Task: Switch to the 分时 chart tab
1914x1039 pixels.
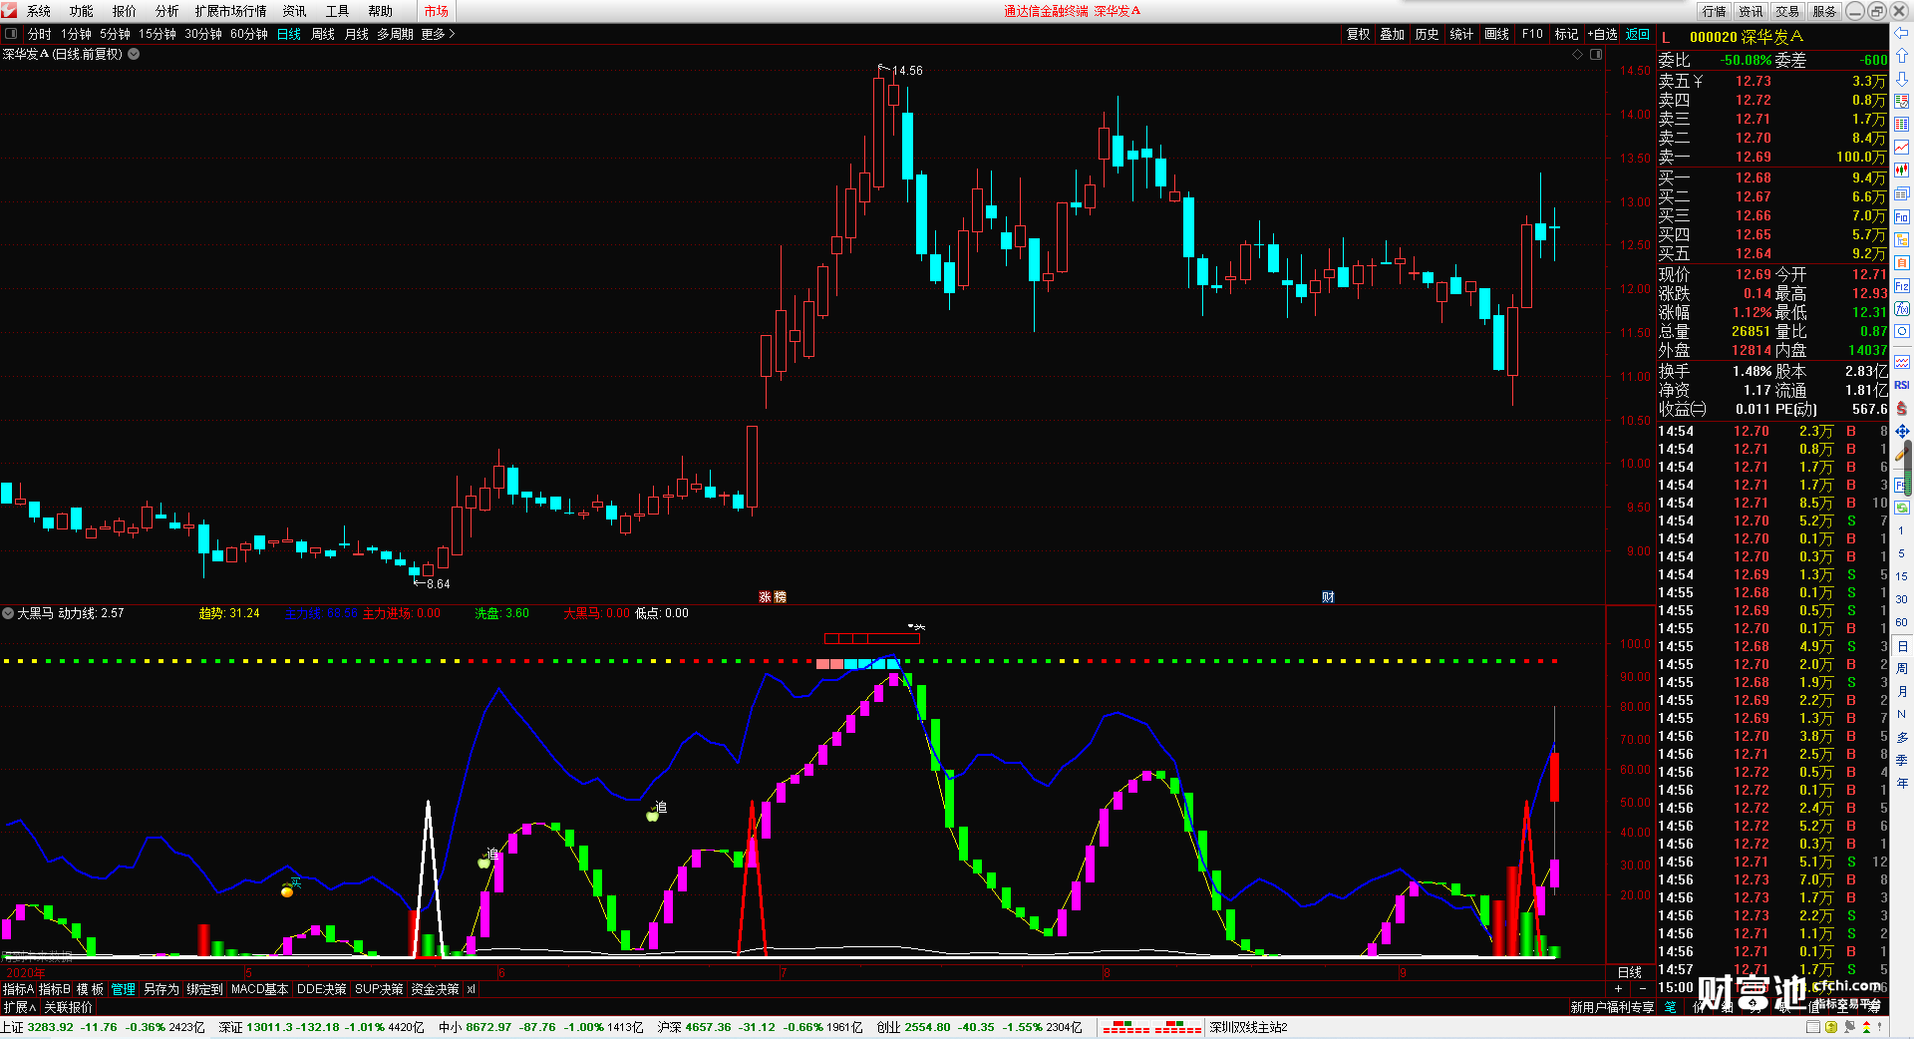Action: 40,34
